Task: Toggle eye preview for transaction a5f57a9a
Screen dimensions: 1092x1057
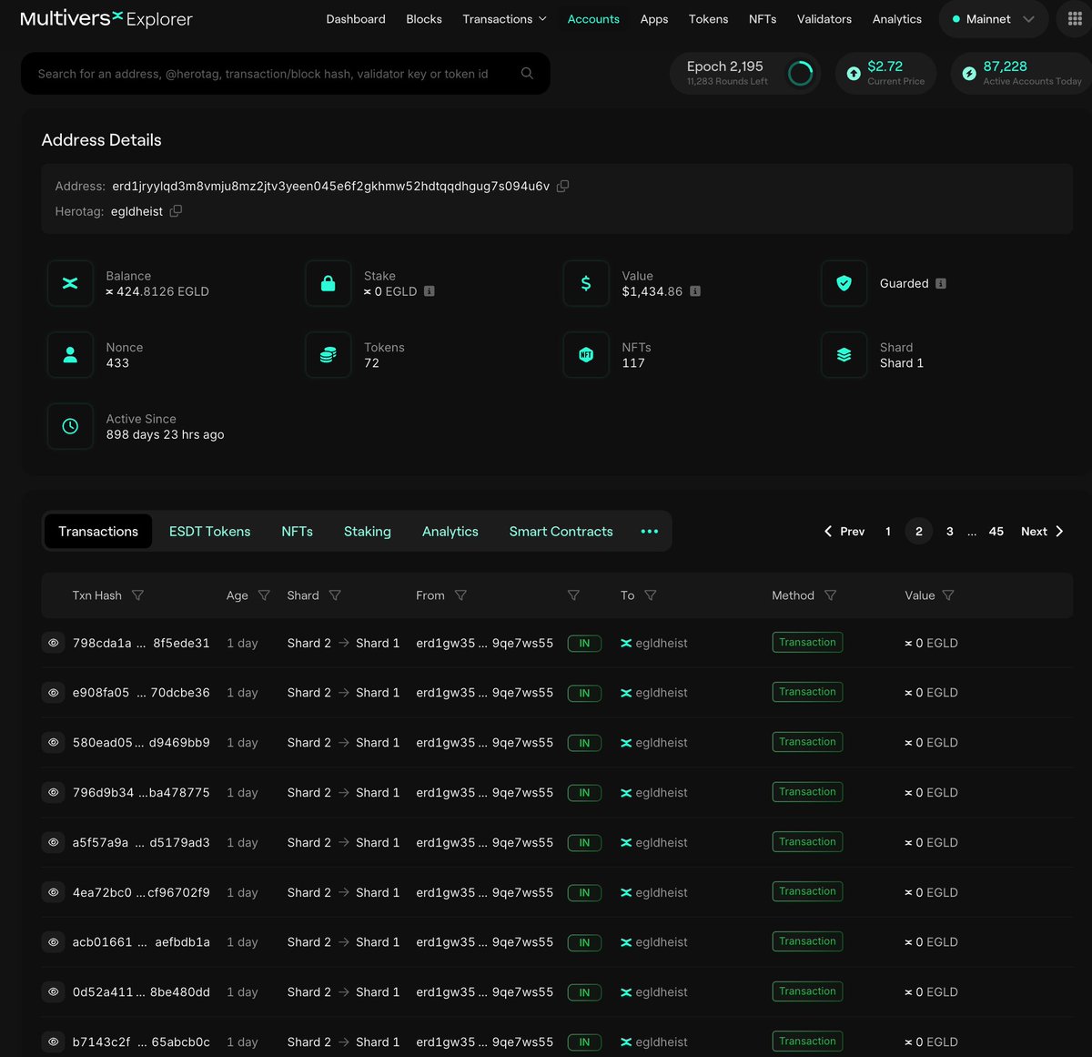Action: click(x=54, y=842)
